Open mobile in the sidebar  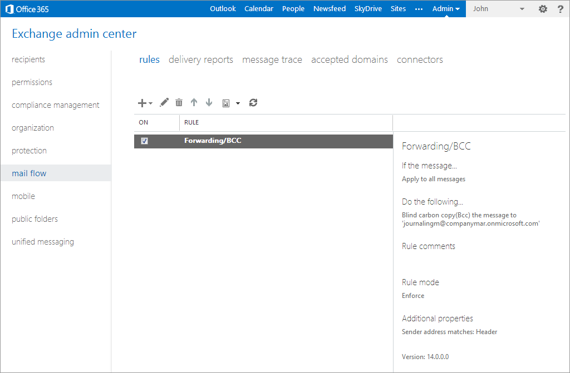pyautogui.click(x=23, y=196)
